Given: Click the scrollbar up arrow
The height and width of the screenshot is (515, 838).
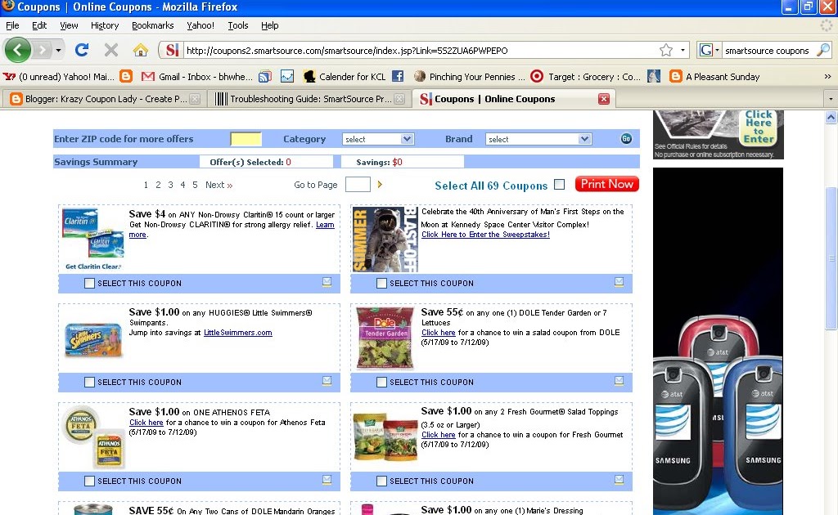Looking at the screenshot, I should [831, 118].
